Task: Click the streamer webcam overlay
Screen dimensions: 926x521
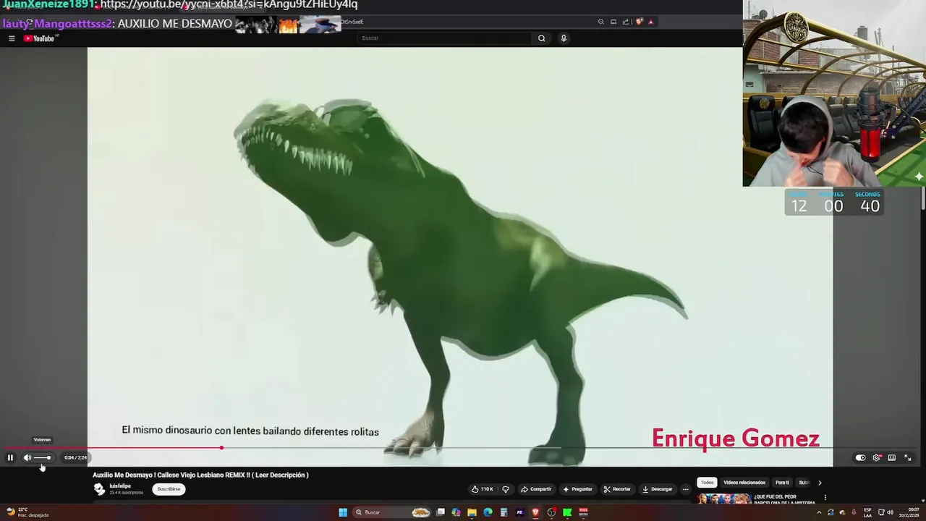Action: (x=834, y=93)
